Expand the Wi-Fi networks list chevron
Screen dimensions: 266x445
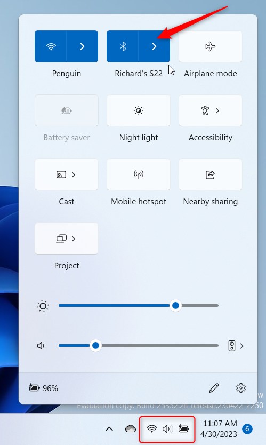pos(82,46)
